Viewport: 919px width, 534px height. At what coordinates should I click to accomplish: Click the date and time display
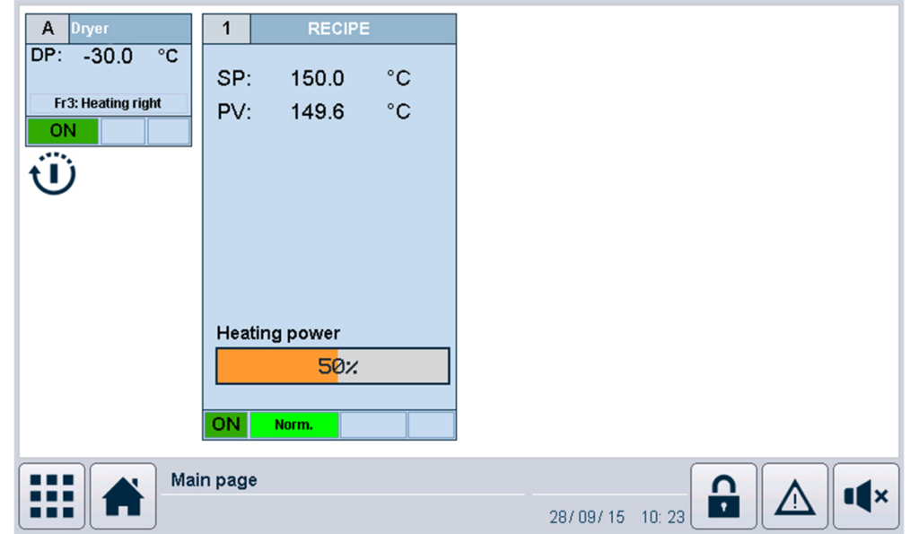tap(617, 518)
